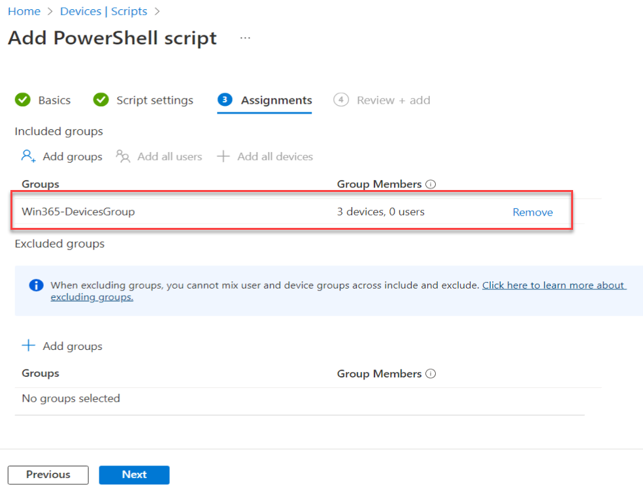Image resolution: width=643 pixels, height=493 pixels.
Task: Show info tooltip for excluded Group Members
Action: tap(431, 374)
